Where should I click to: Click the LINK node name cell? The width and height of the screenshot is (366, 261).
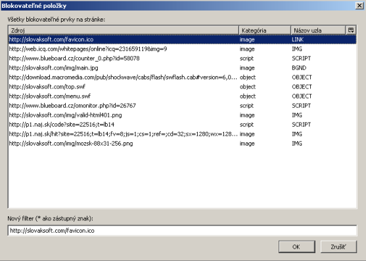(298, 39)
